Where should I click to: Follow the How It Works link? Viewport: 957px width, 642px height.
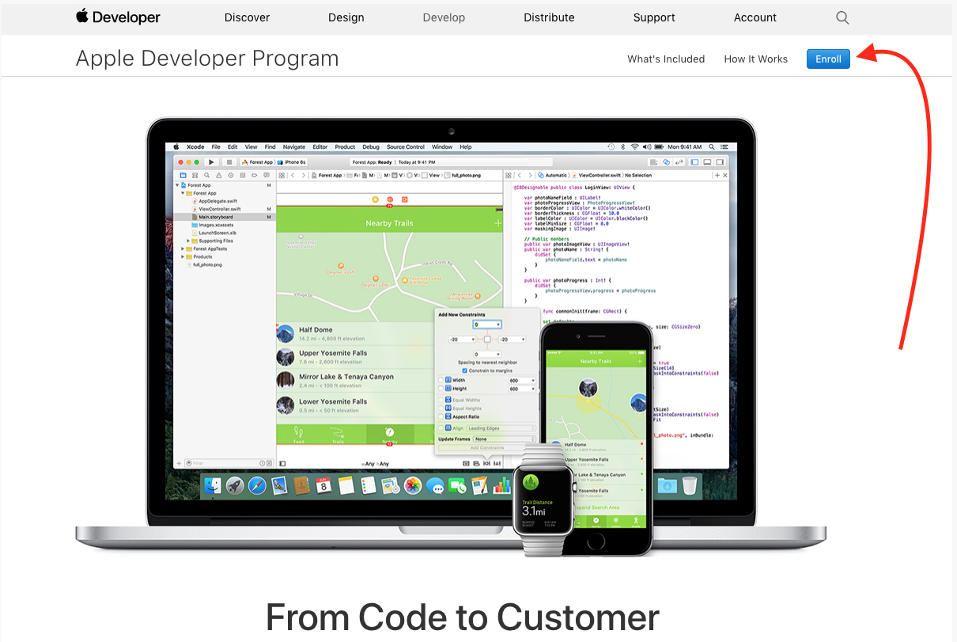pyautogui.click(x=756, y=59)
